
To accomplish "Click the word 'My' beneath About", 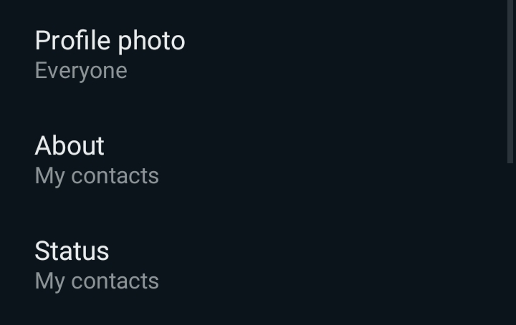I will click(49, 177).
